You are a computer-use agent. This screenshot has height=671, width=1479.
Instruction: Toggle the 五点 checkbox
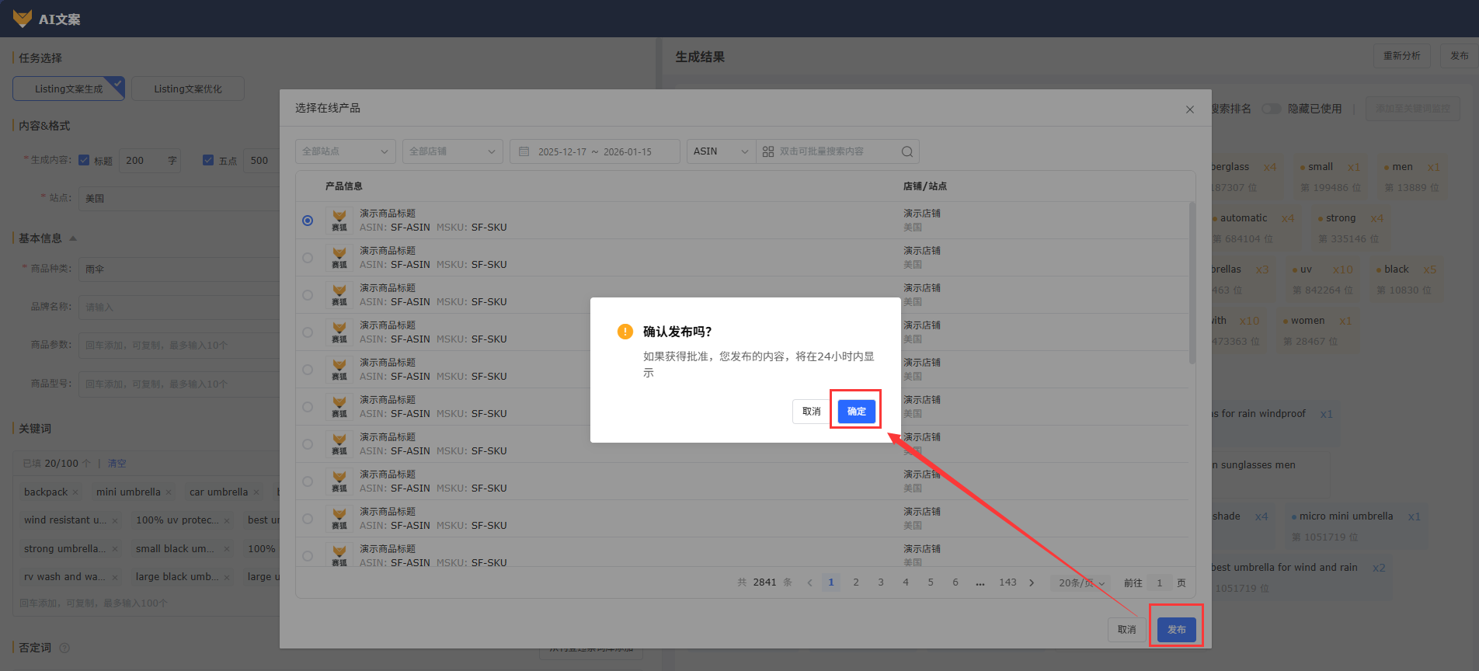click(x=208, y=160)
